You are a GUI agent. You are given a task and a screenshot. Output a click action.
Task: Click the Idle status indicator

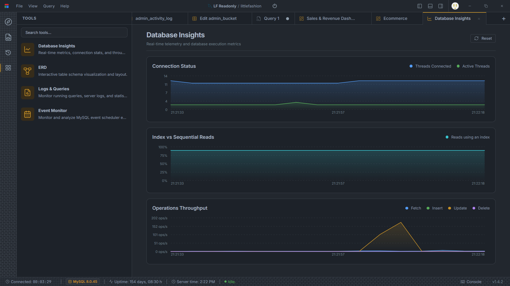click(230, 282)
